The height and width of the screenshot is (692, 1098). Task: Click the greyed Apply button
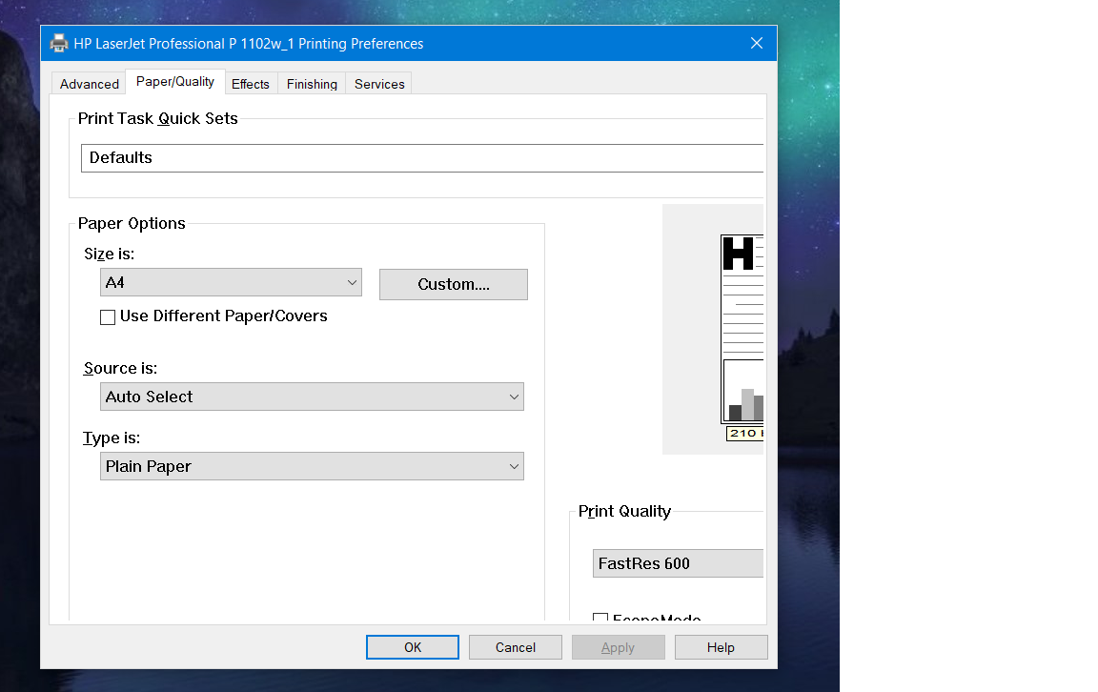tap(619, 647)
